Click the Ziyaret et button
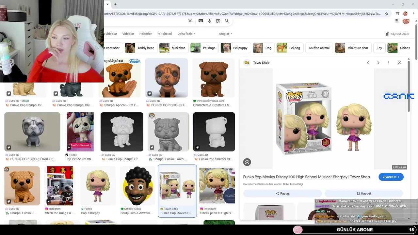Viewport: 418px width, 235px height. pos(391,177)
